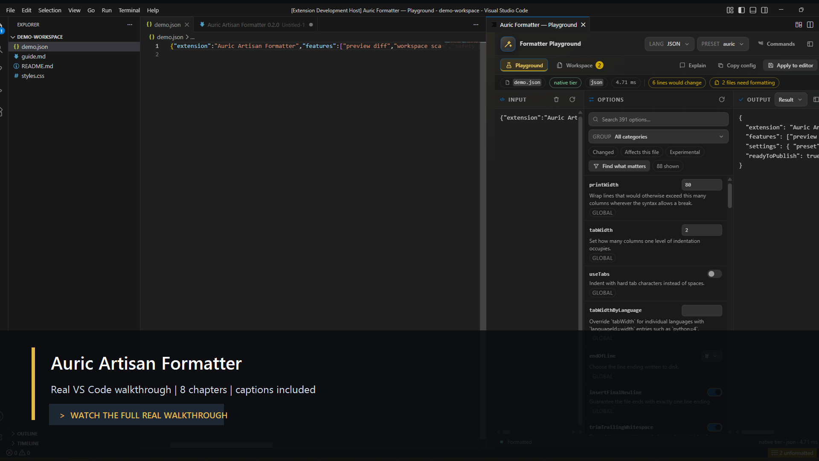Open the Commands palette button
The width and height of the screenshot is (819, 461).
tap(776, 44)
